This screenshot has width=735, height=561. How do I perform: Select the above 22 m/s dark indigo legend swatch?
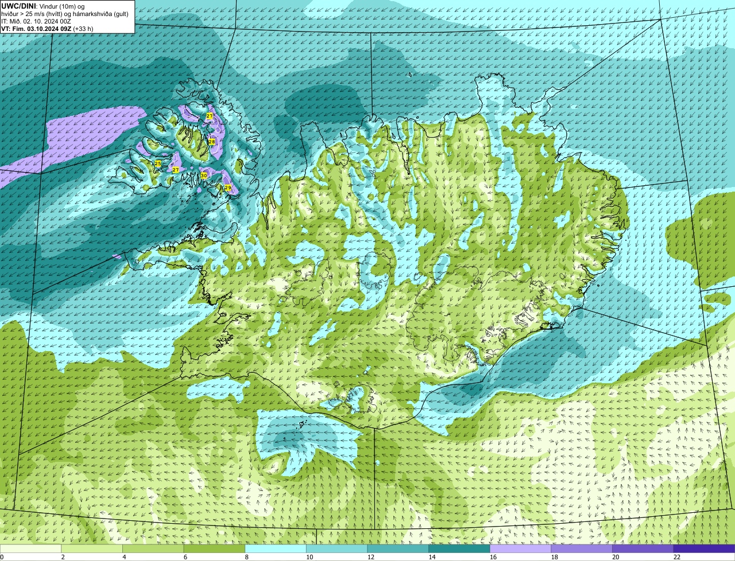coord(705,548)
